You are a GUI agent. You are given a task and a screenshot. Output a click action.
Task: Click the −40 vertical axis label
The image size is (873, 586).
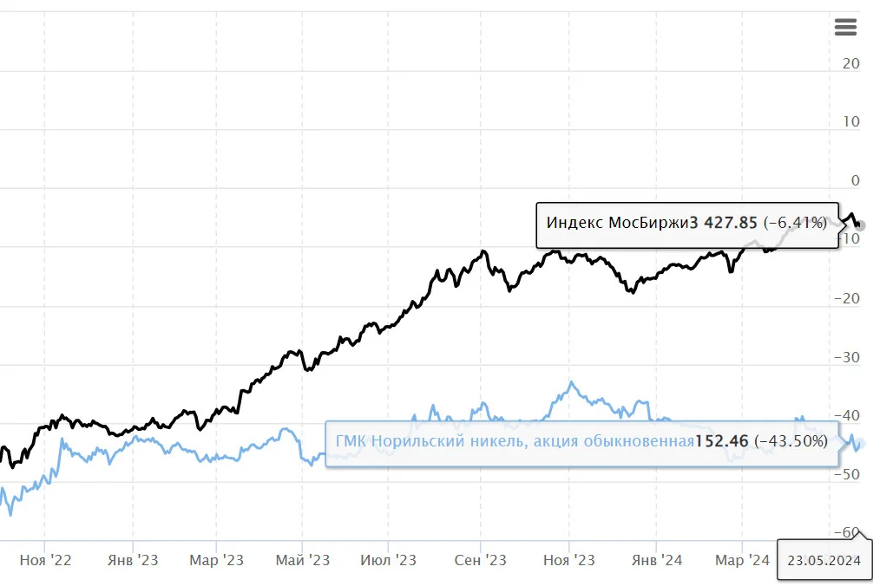point(847,415)
